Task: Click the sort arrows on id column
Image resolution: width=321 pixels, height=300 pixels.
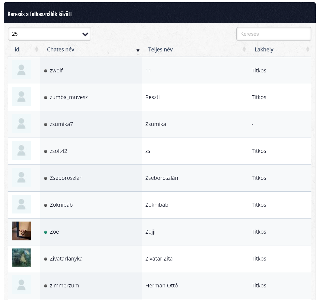Action: point(37,49)
